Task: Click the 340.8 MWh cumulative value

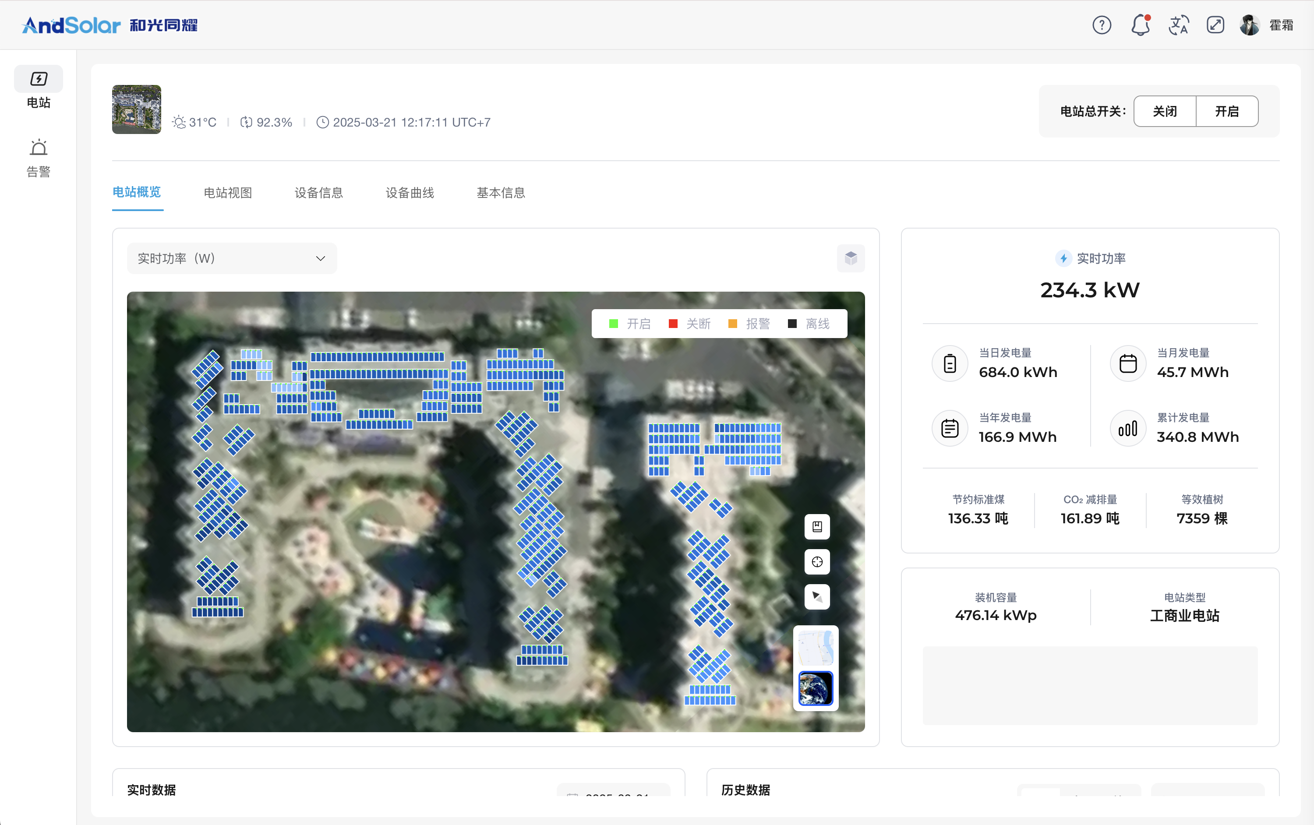Action: (1198, 437)
